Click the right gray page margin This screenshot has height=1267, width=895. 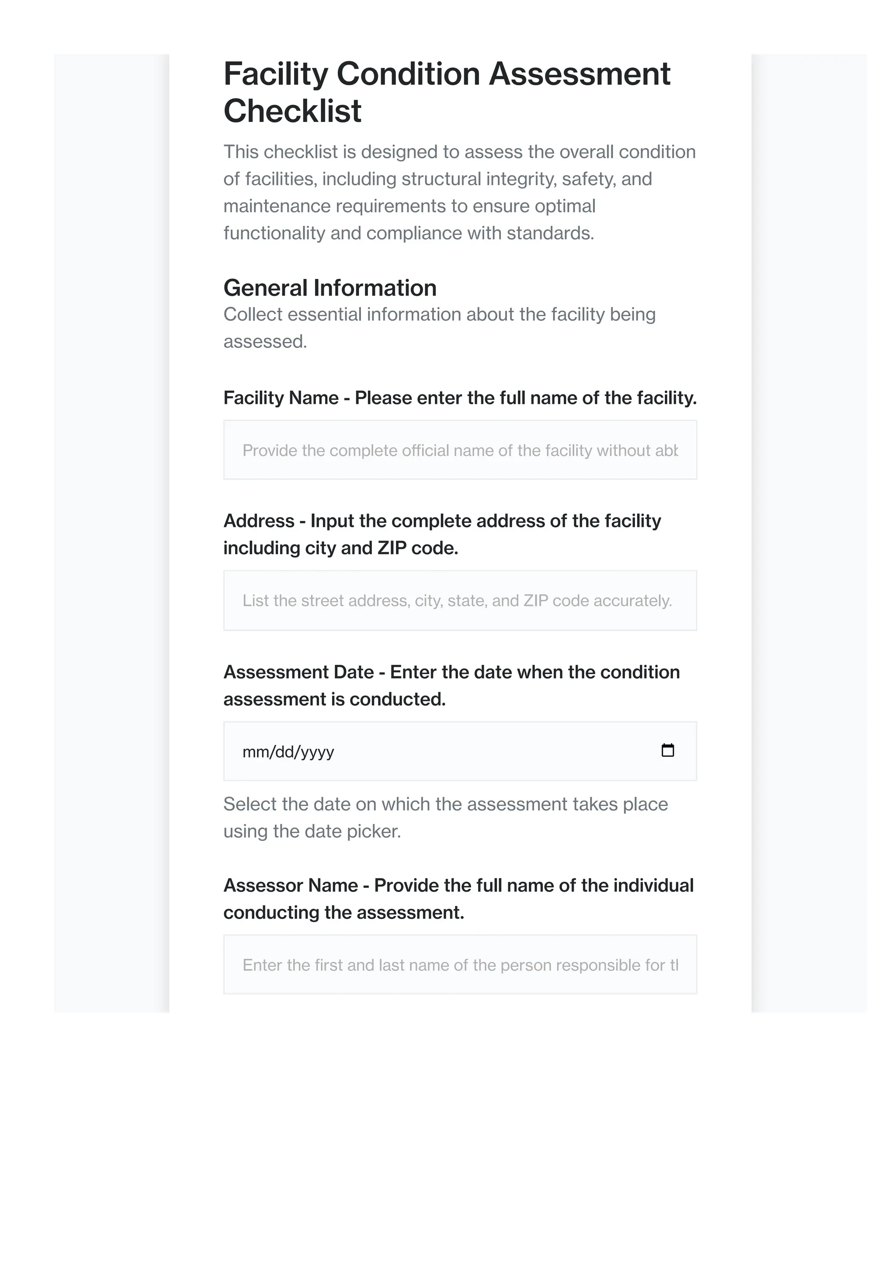point(809,533)
